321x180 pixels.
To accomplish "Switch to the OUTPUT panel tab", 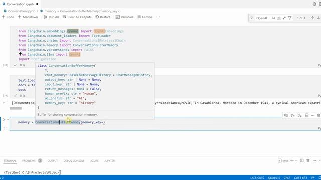I will (52, 161).
